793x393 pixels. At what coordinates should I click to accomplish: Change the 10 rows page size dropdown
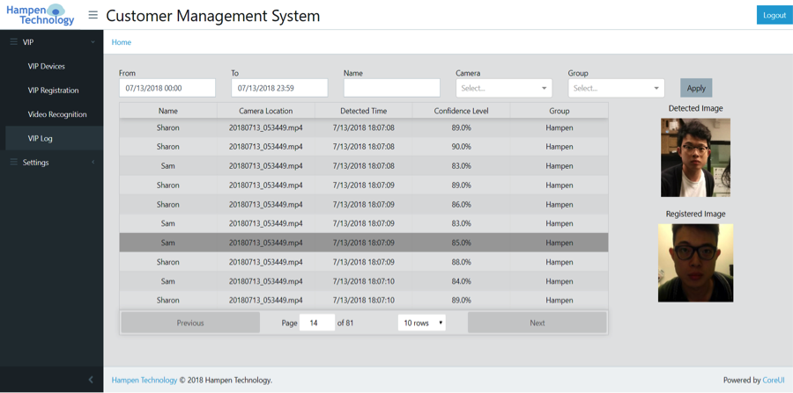pos(421,323)
